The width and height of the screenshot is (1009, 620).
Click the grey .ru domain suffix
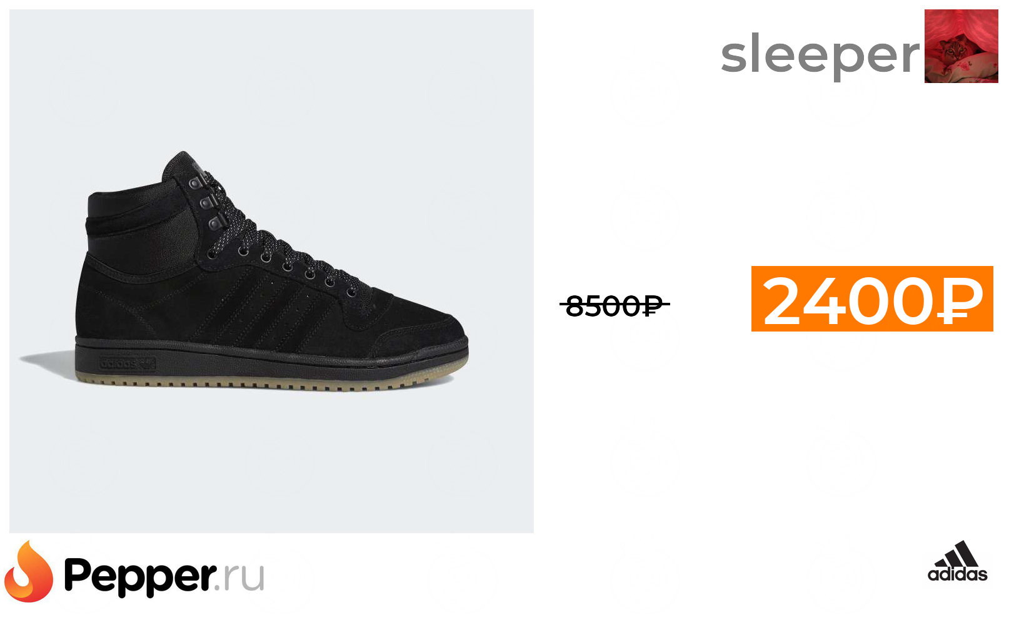tap(241, 575)
